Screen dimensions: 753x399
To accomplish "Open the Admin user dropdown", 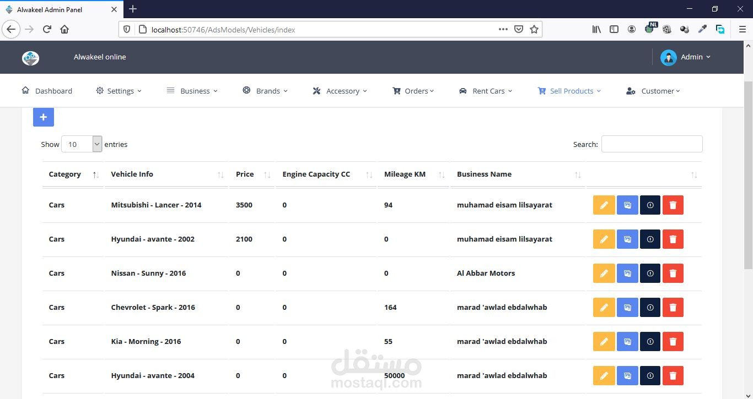I will [x=685, y=57].
